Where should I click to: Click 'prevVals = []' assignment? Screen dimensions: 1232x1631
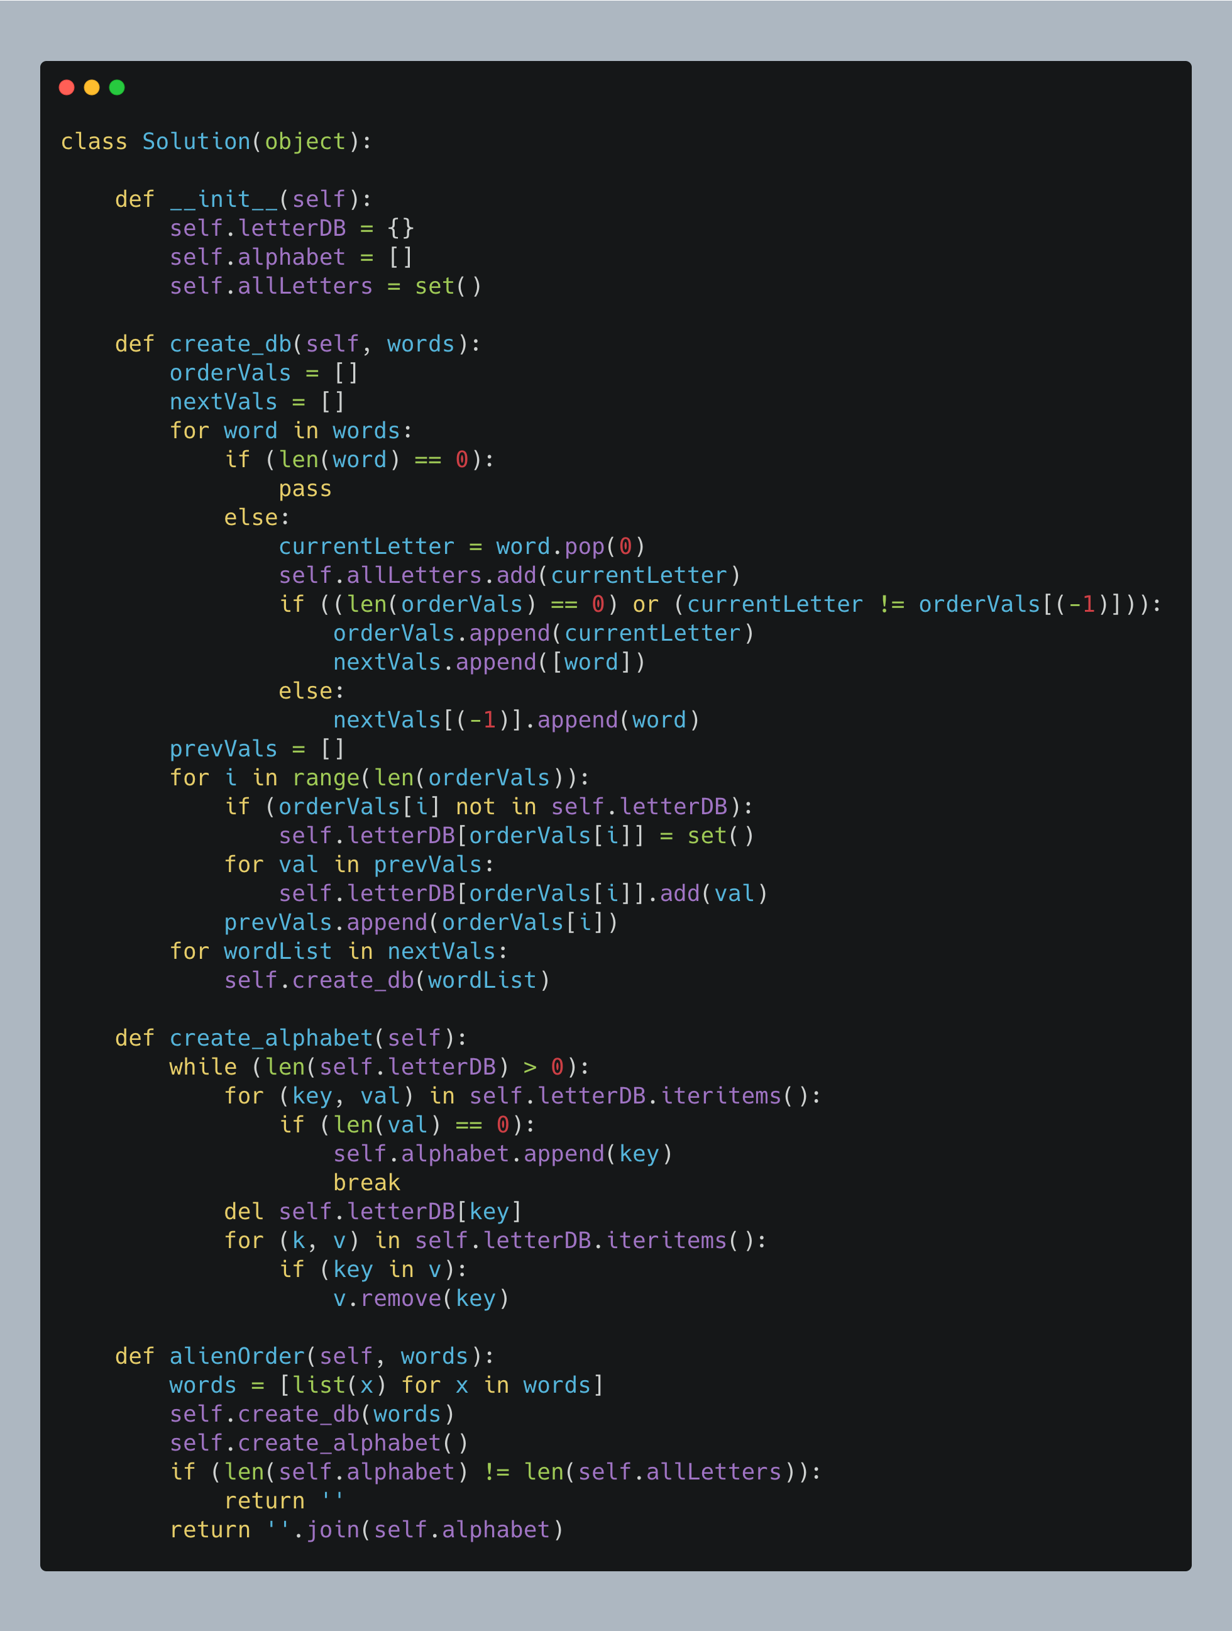(256, 748)
